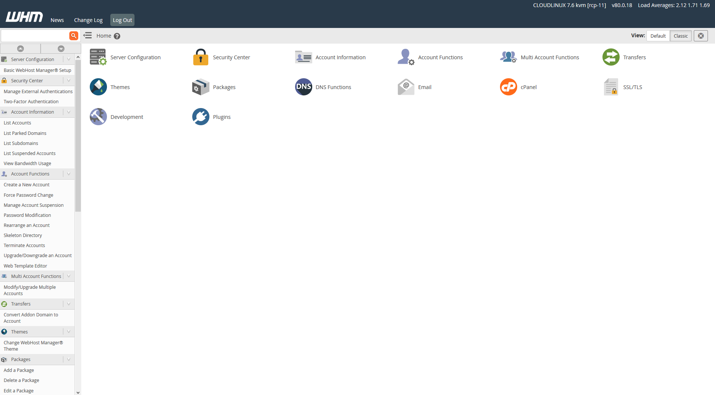Open the Security Center padlock icon

point(200,57)
